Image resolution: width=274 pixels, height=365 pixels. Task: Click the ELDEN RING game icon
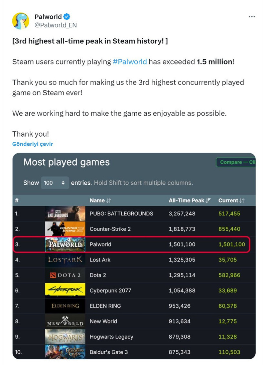64,306
